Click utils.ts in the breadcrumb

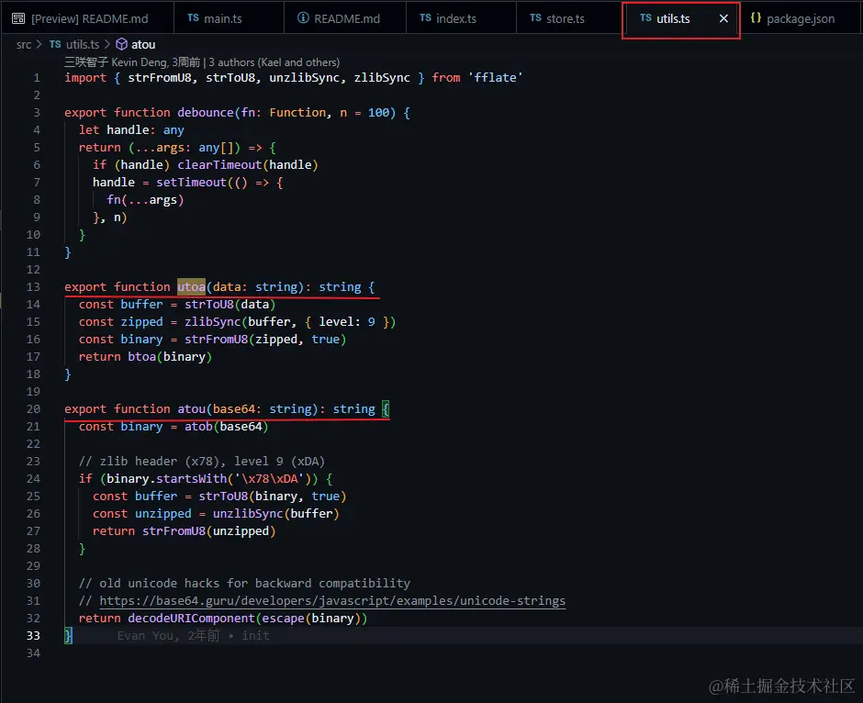click(x=83, y=45)
